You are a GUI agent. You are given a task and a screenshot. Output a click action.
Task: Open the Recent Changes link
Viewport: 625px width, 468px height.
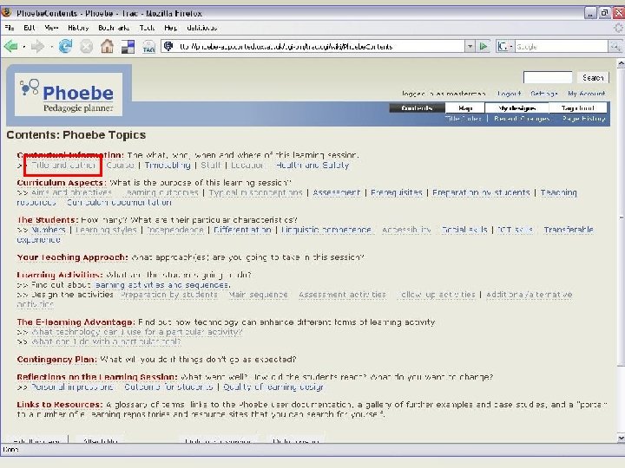522,119
